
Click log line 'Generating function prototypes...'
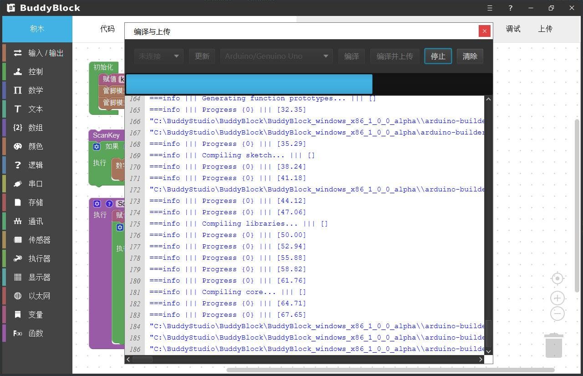pos(263,98)
